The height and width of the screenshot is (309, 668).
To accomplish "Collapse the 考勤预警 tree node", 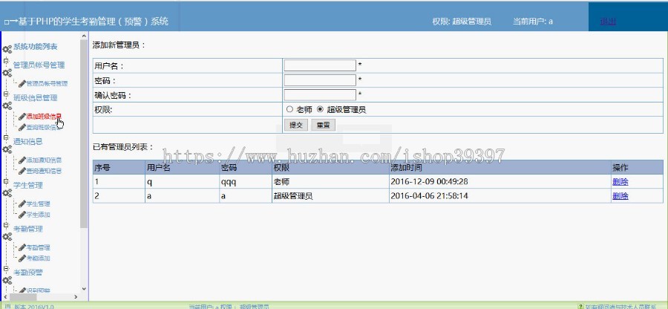I will tap(6, 267).
